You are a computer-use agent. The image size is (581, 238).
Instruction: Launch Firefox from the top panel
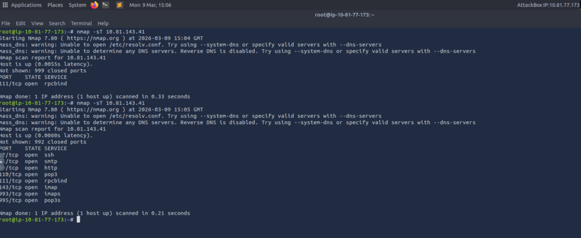(x=95, y=5)
